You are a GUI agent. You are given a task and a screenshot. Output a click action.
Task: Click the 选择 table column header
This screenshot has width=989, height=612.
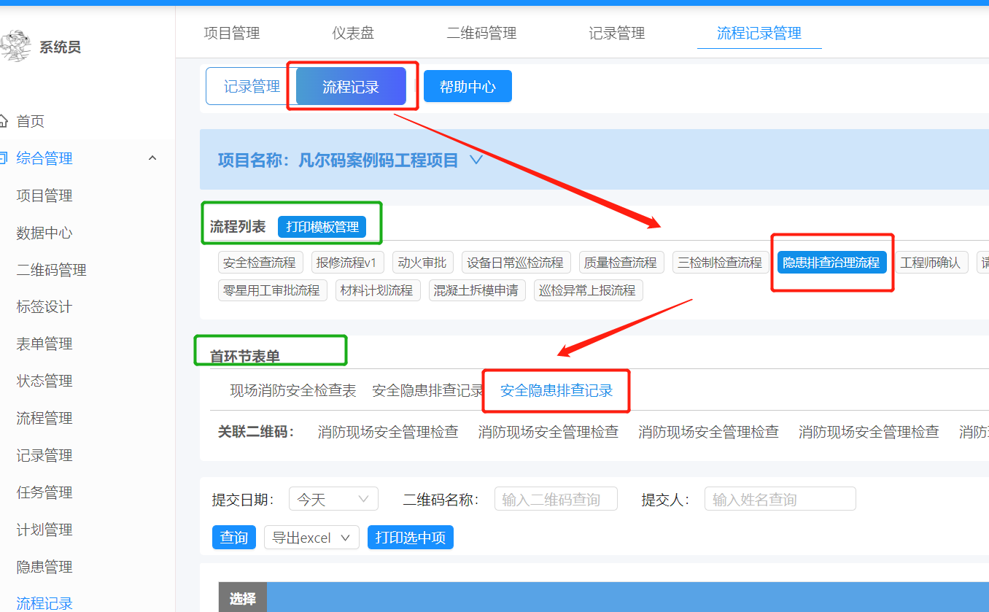click(x=243, y=598)
